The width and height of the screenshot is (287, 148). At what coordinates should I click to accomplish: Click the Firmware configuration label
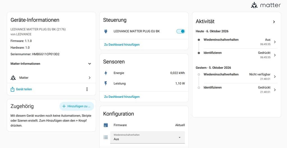[120, 125]
